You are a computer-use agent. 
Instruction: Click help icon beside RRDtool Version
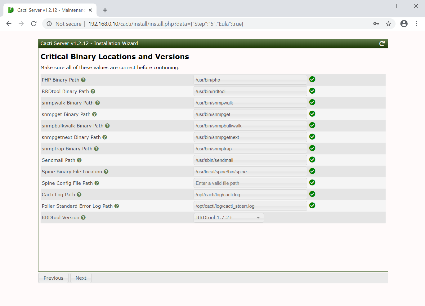point(83,218)
